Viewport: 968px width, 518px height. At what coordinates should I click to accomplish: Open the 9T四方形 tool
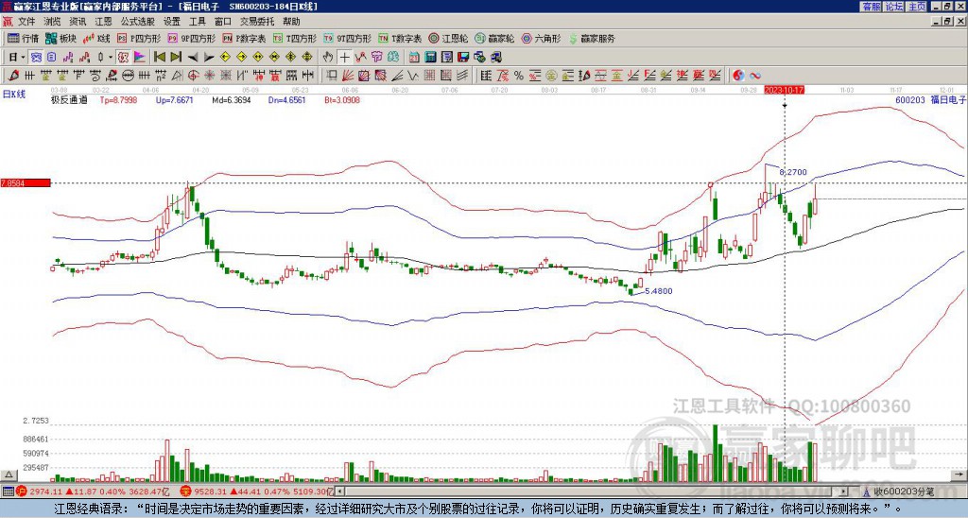pos(348,38)
